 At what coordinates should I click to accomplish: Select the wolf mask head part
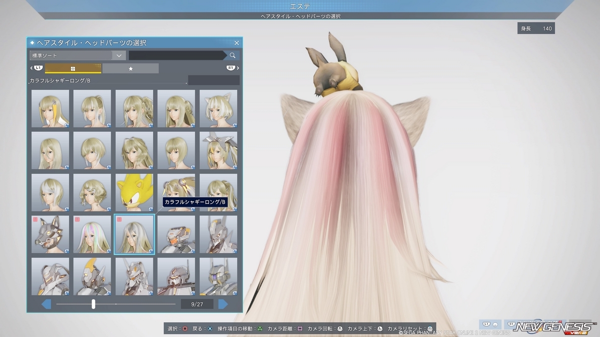tap(50, 234)
